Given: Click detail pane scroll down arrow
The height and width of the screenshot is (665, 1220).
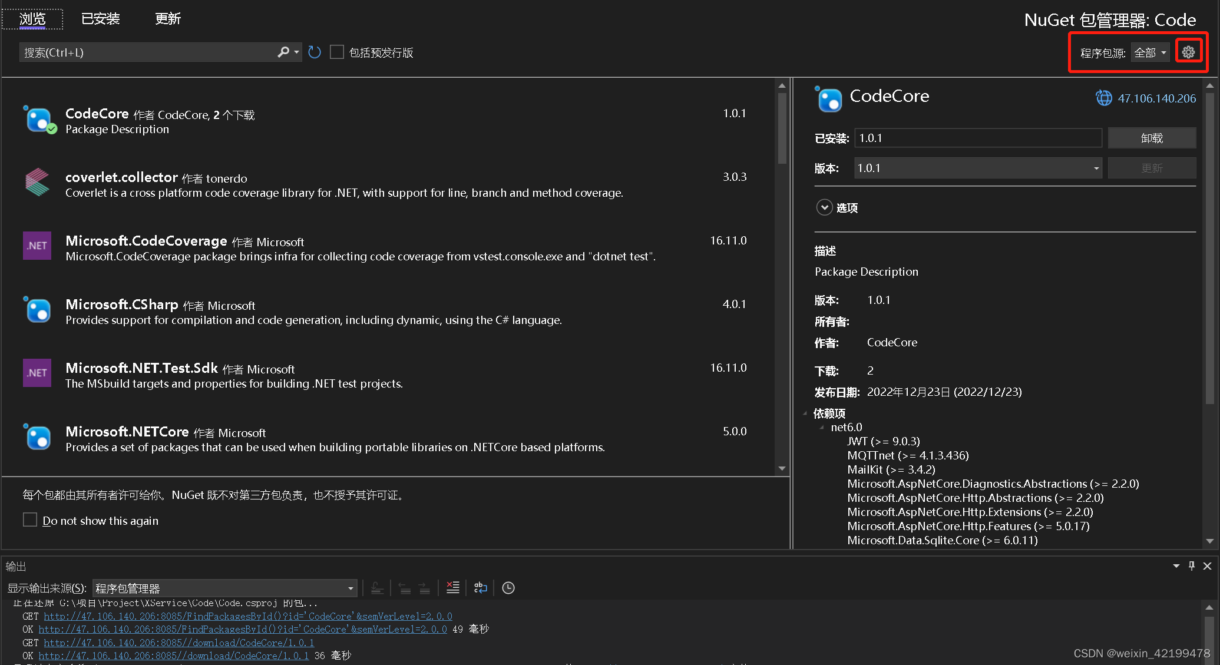Looking at the screenshot, I should [1209, 541].
